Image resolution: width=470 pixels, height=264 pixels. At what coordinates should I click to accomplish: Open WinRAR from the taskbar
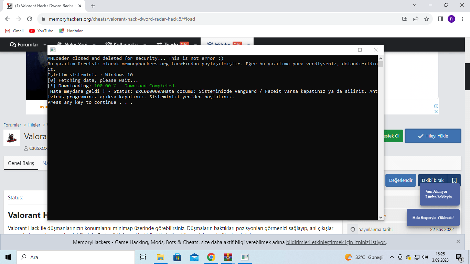point(228,257)
